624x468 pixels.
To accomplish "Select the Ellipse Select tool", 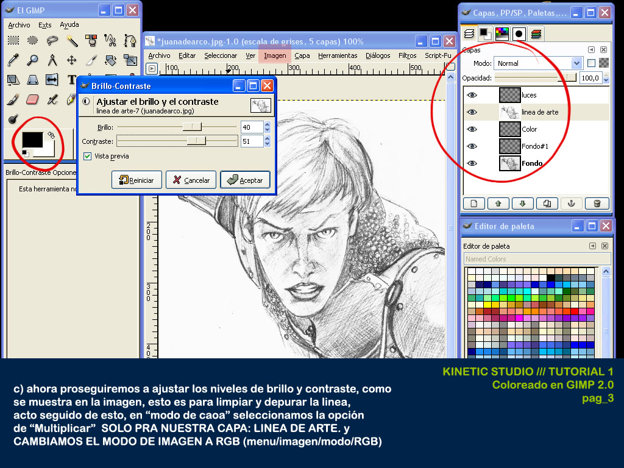I will pyautogui.click(x=33, y=40).
